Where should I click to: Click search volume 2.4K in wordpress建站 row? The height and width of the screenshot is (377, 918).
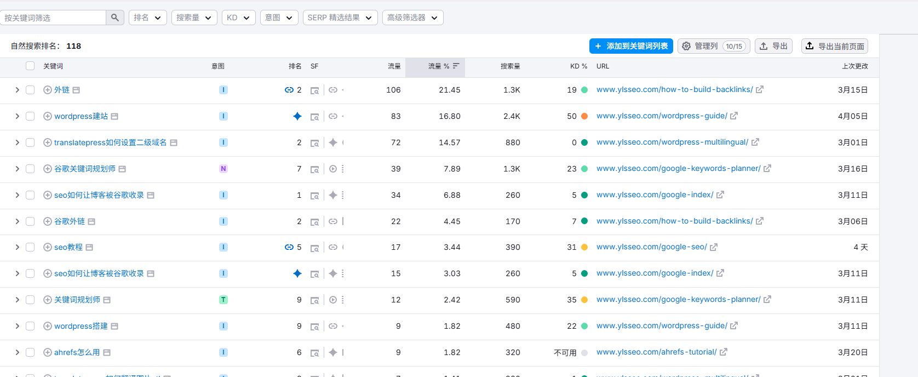point(512,116)
